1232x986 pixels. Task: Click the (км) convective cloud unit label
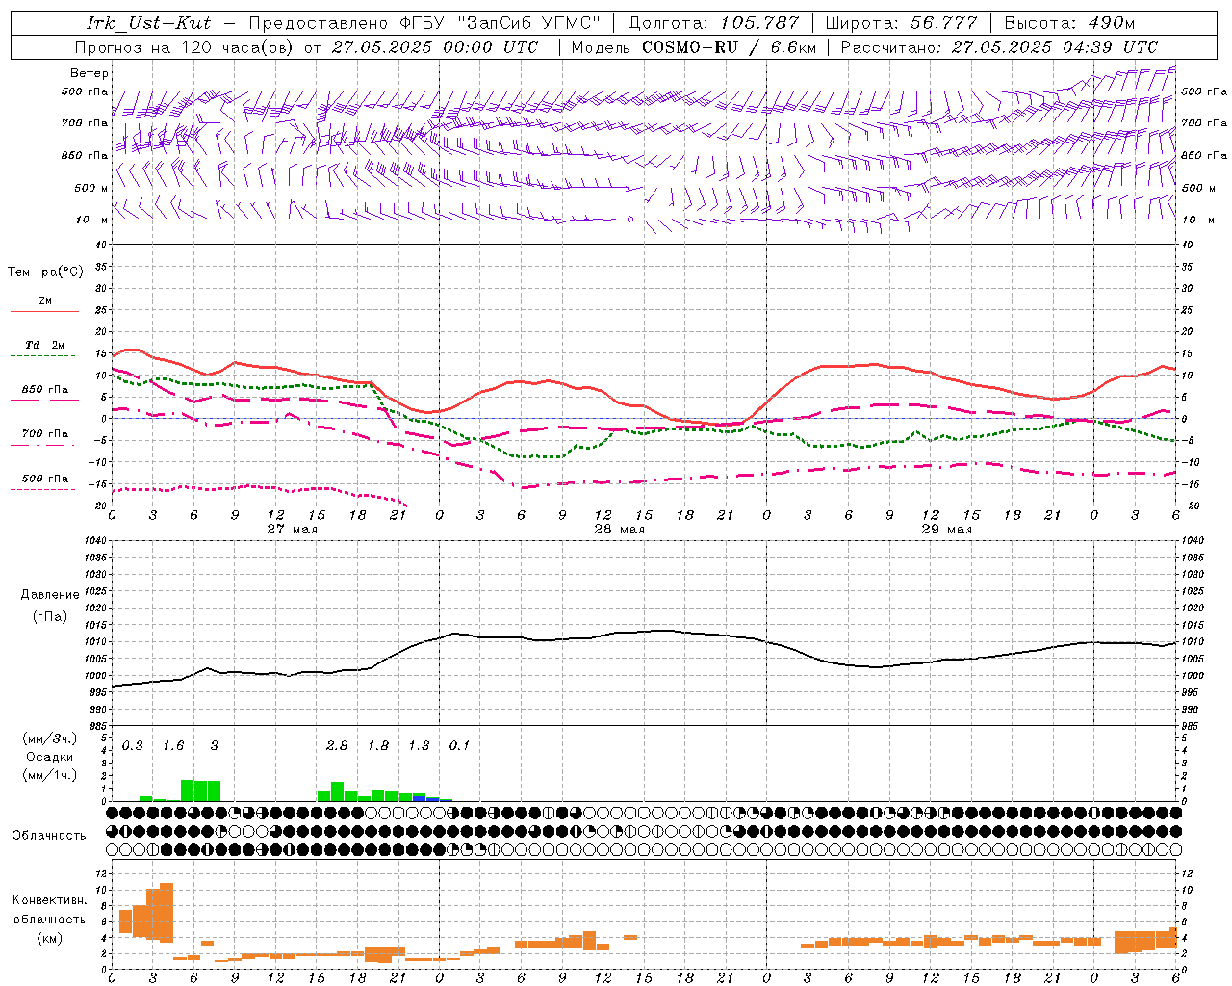coord(49,937)
